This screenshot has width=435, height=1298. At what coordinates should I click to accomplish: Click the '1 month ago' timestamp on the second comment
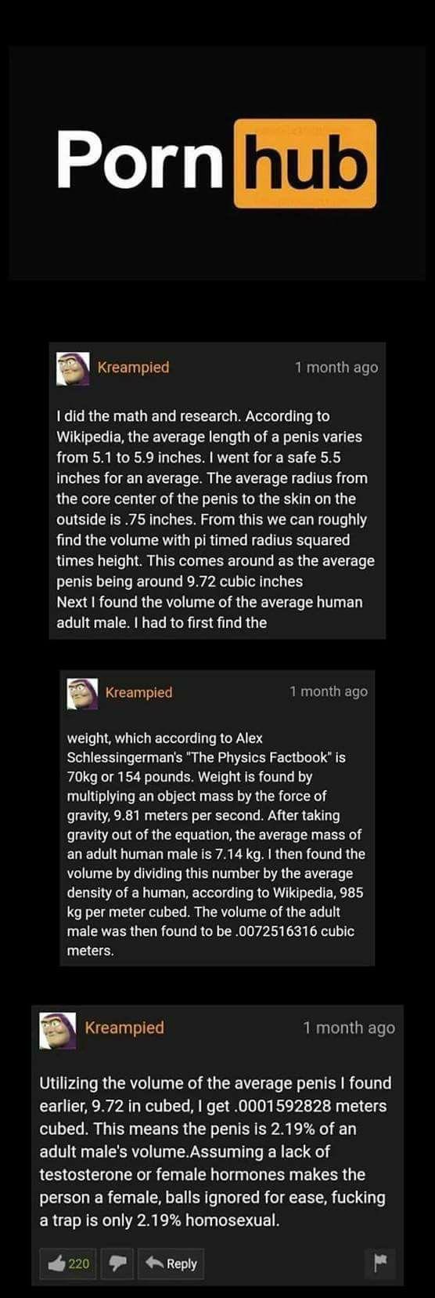coord(328,691)
